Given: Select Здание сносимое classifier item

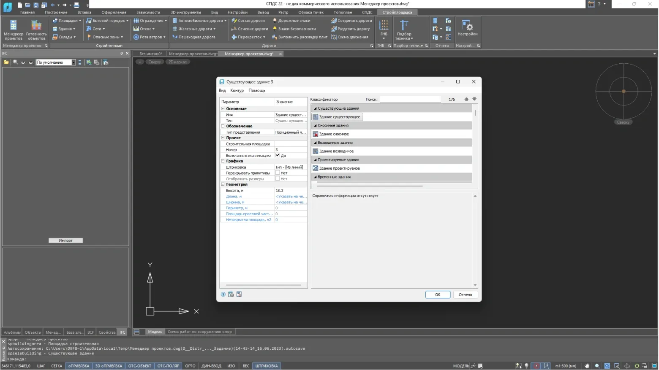Looking at the screenshot, I should (x=334, y=134).
